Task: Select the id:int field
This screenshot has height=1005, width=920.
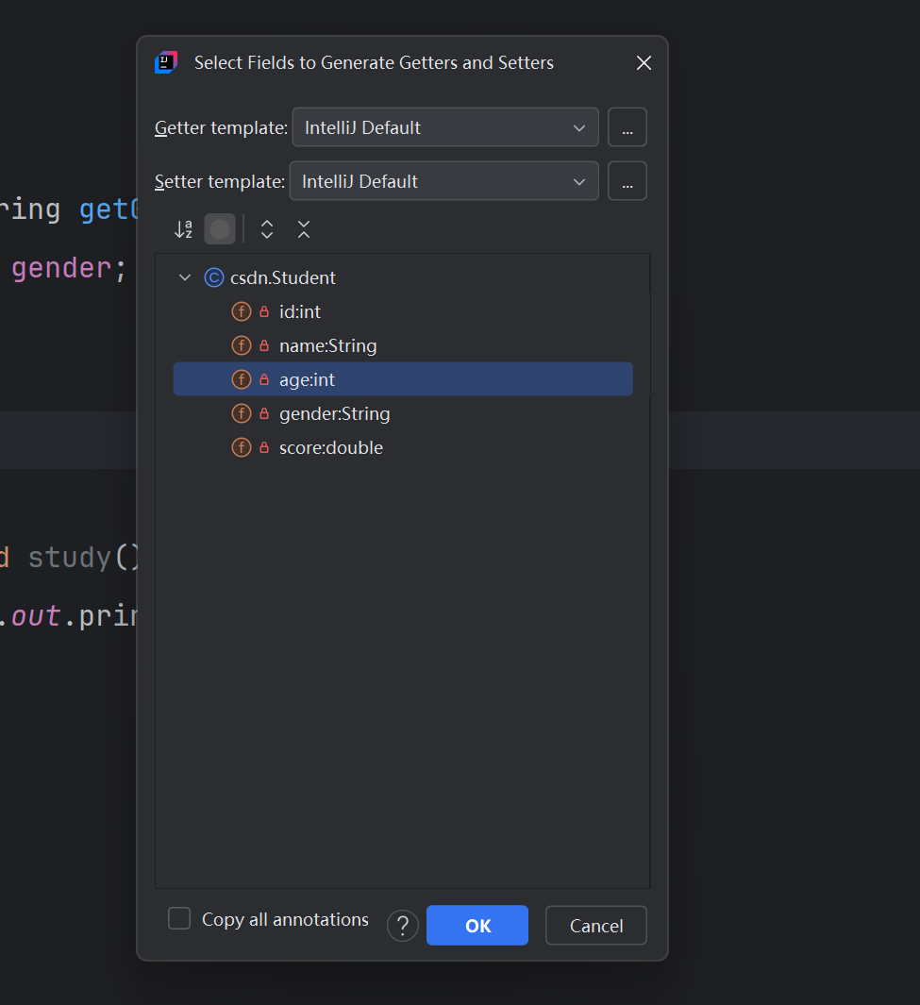Action: (x=403, y=311)
